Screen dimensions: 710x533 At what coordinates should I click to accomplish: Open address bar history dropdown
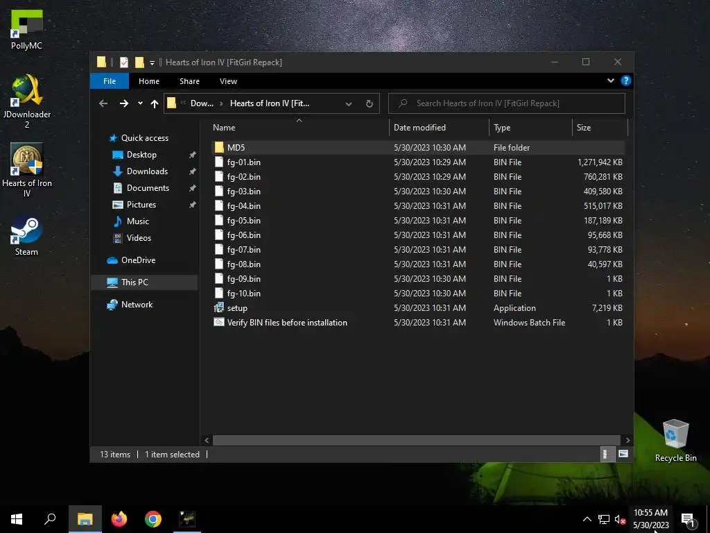pos(349,104)
